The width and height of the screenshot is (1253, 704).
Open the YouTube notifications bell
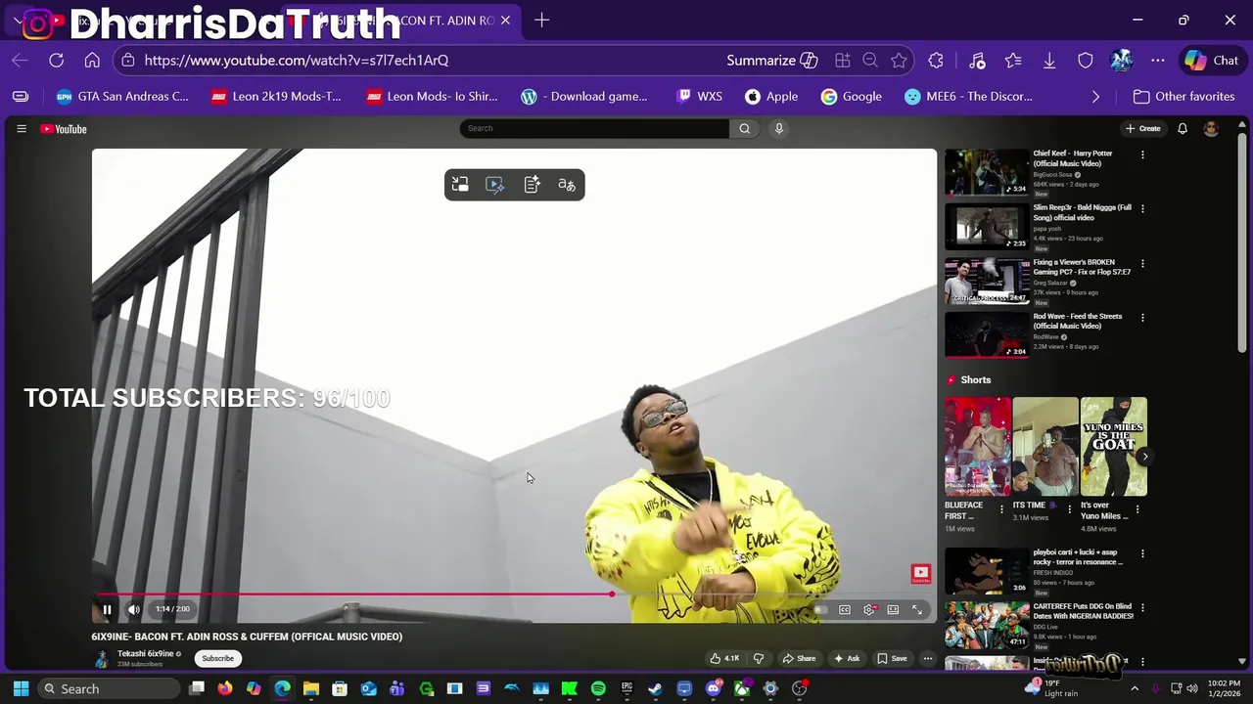tap(1183, 129)
